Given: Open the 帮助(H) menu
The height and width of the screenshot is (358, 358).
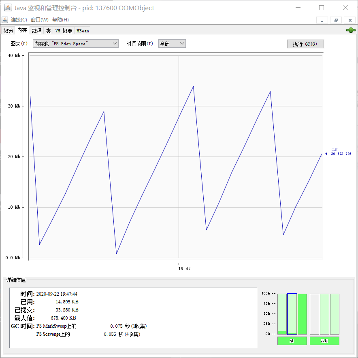Looking at the screenshot, I should tap(61, 20).
